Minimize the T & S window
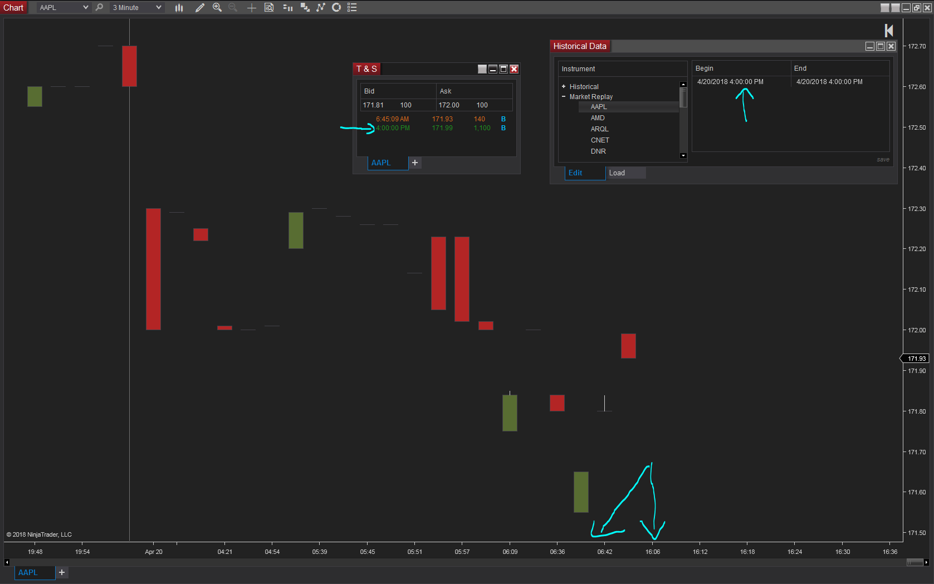Image resolution: width=934 pixels, height=584 pixels. coord(493,69)
